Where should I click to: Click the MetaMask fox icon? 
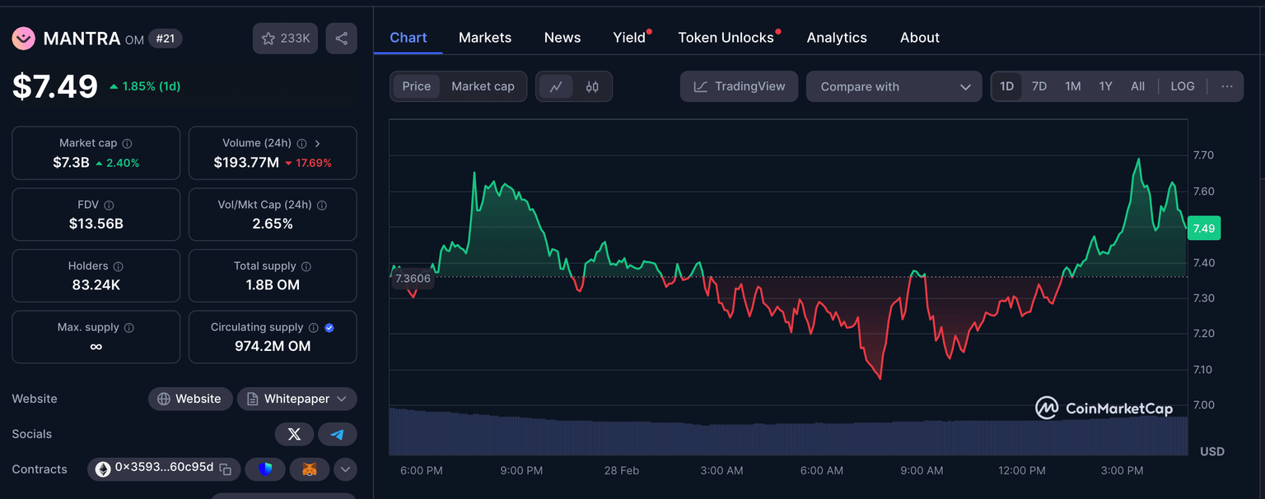309,469
